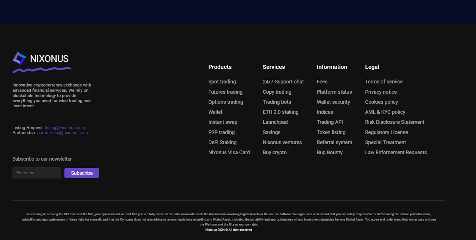The height and width of the screenshot is (240, 476).
Task: Open the Privacy notice
Action: (381, 92)
